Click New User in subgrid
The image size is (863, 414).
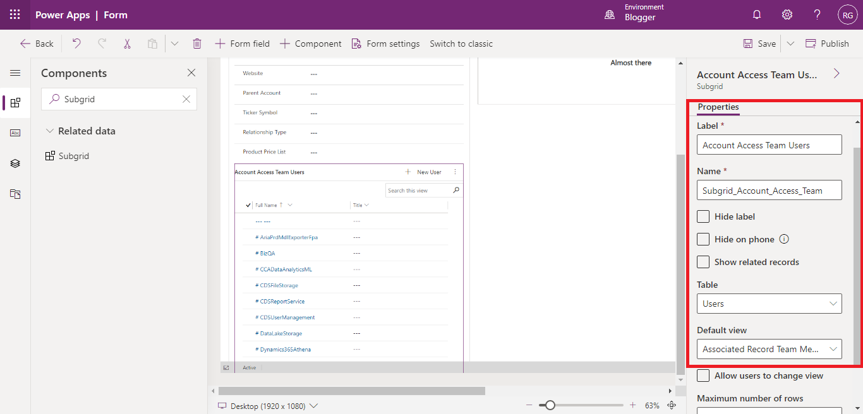(x=423, y=172)
